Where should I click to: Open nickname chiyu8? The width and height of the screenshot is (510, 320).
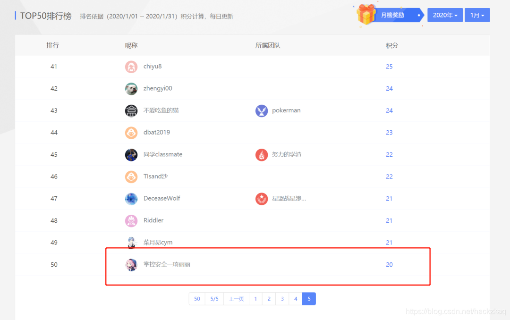(x=153, y=67)
